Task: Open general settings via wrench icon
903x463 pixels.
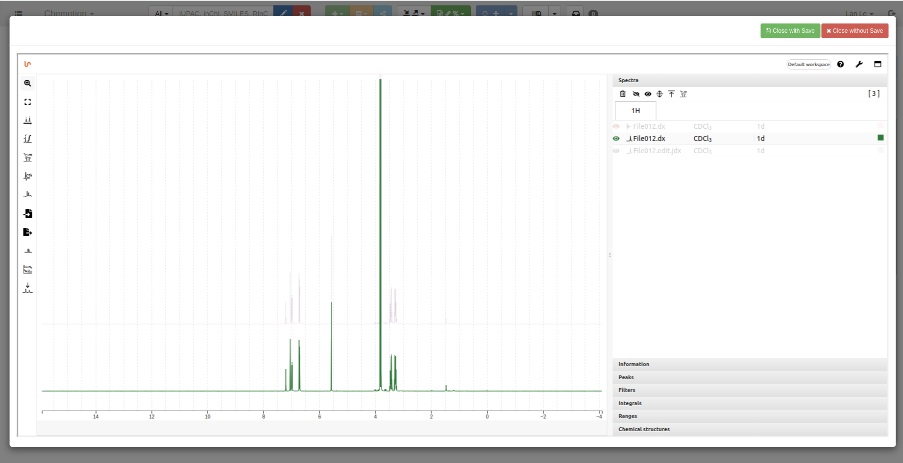Action: pyautogui.click(x=859, y=64)
